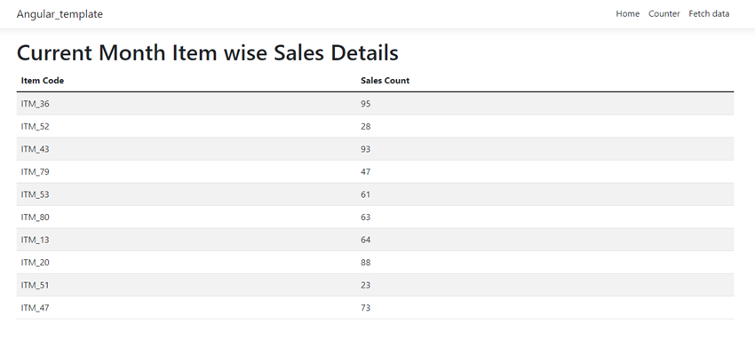
Task: Select the ITM_43 item code
Action: pyautogui.click(x=36, y=149)
